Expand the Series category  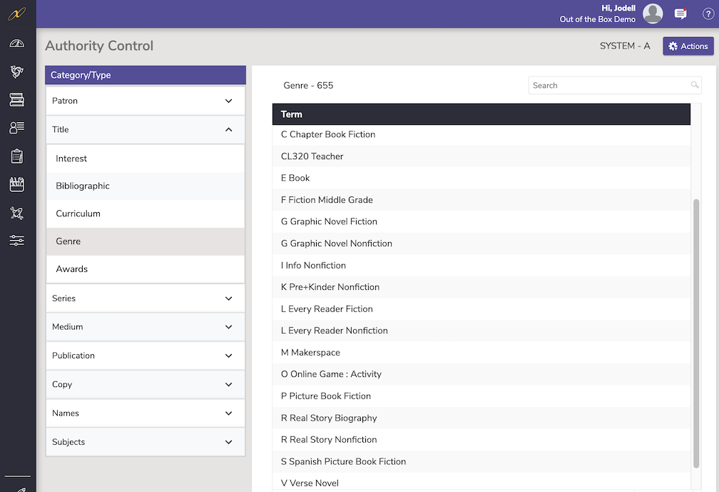coord(146,298)
